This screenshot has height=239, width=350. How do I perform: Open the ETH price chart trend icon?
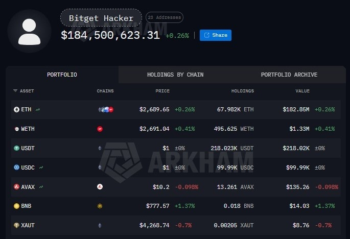click(38, 110)
